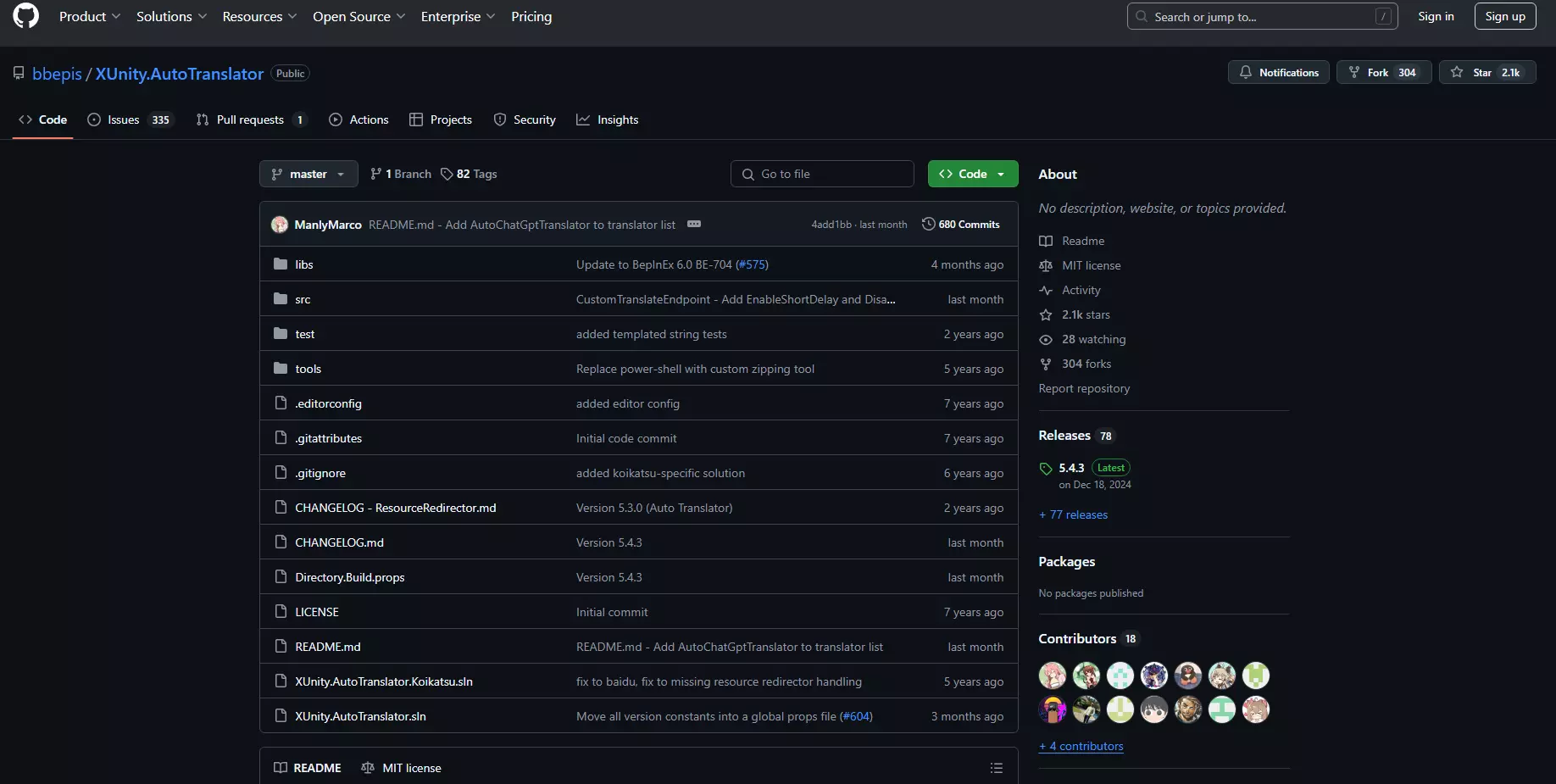View the 680 Commits history
Viewport: 1556px width, 784px height.
960,225
